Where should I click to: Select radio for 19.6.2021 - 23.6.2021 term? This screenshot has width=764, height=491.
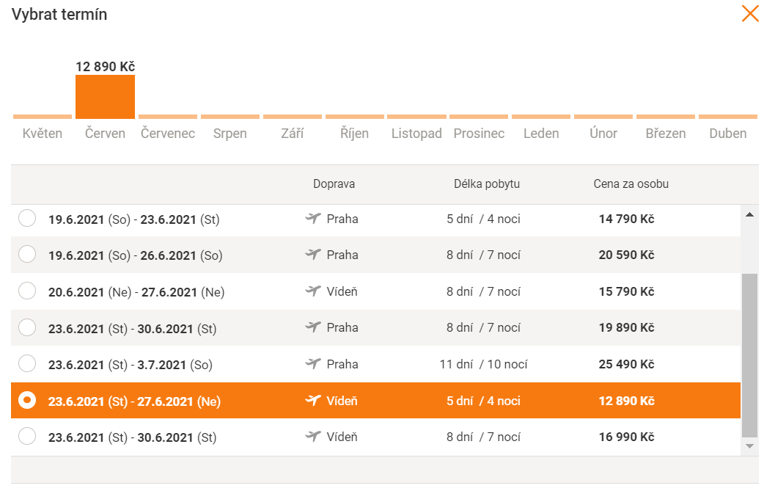pos(27,218)
